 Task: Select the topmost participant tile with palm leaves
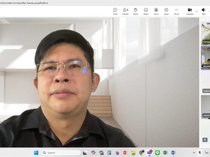tap(206, 33)
